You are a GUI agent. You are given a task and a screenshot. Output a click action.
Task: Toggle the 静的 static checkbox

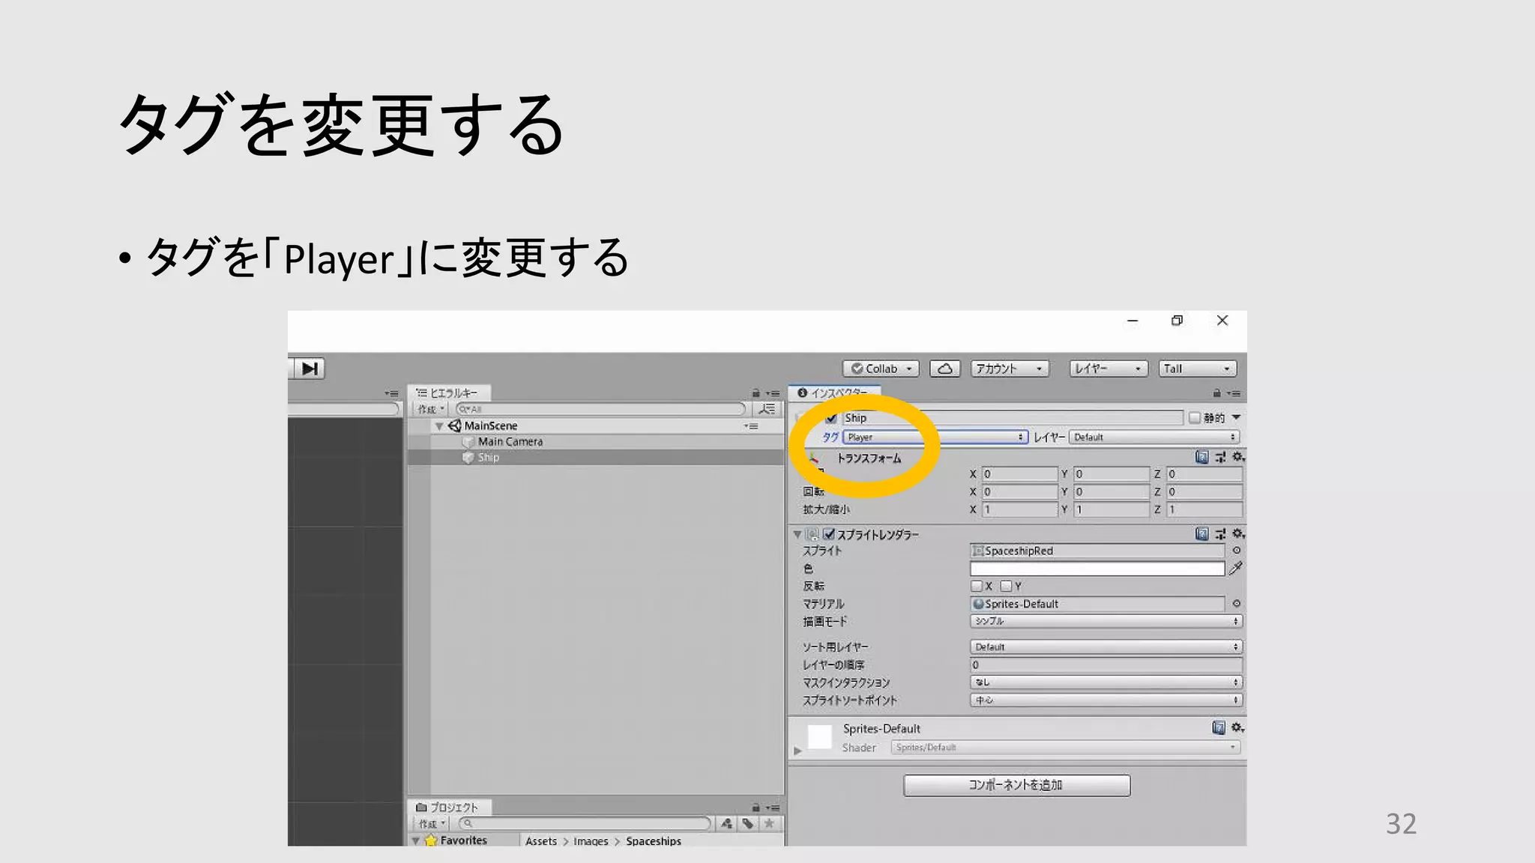coord(1195,418)
